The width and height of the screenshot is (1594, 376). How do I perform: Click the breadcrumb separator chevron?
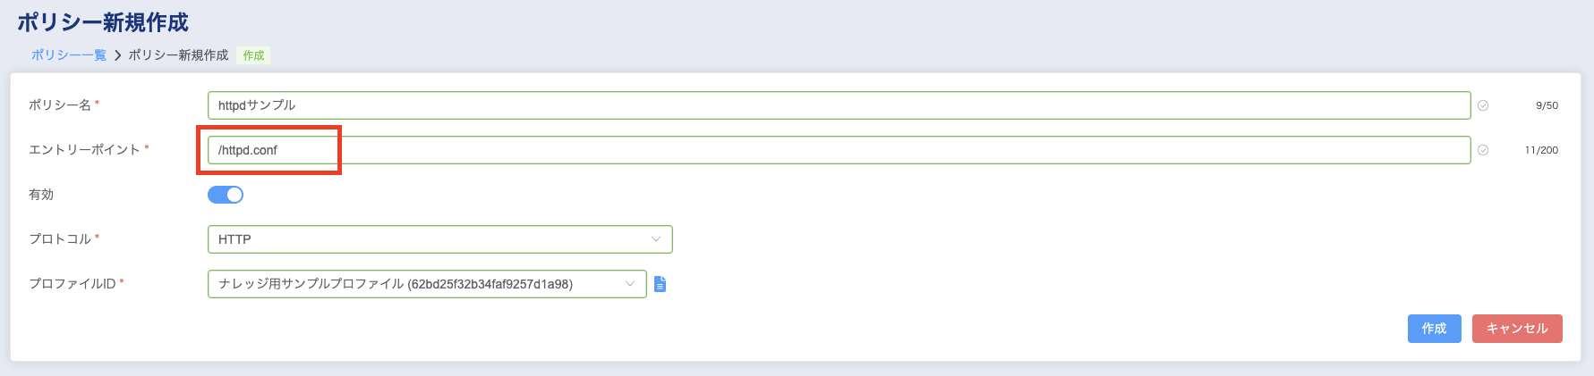pyautogui.click(x=117, y=55)
